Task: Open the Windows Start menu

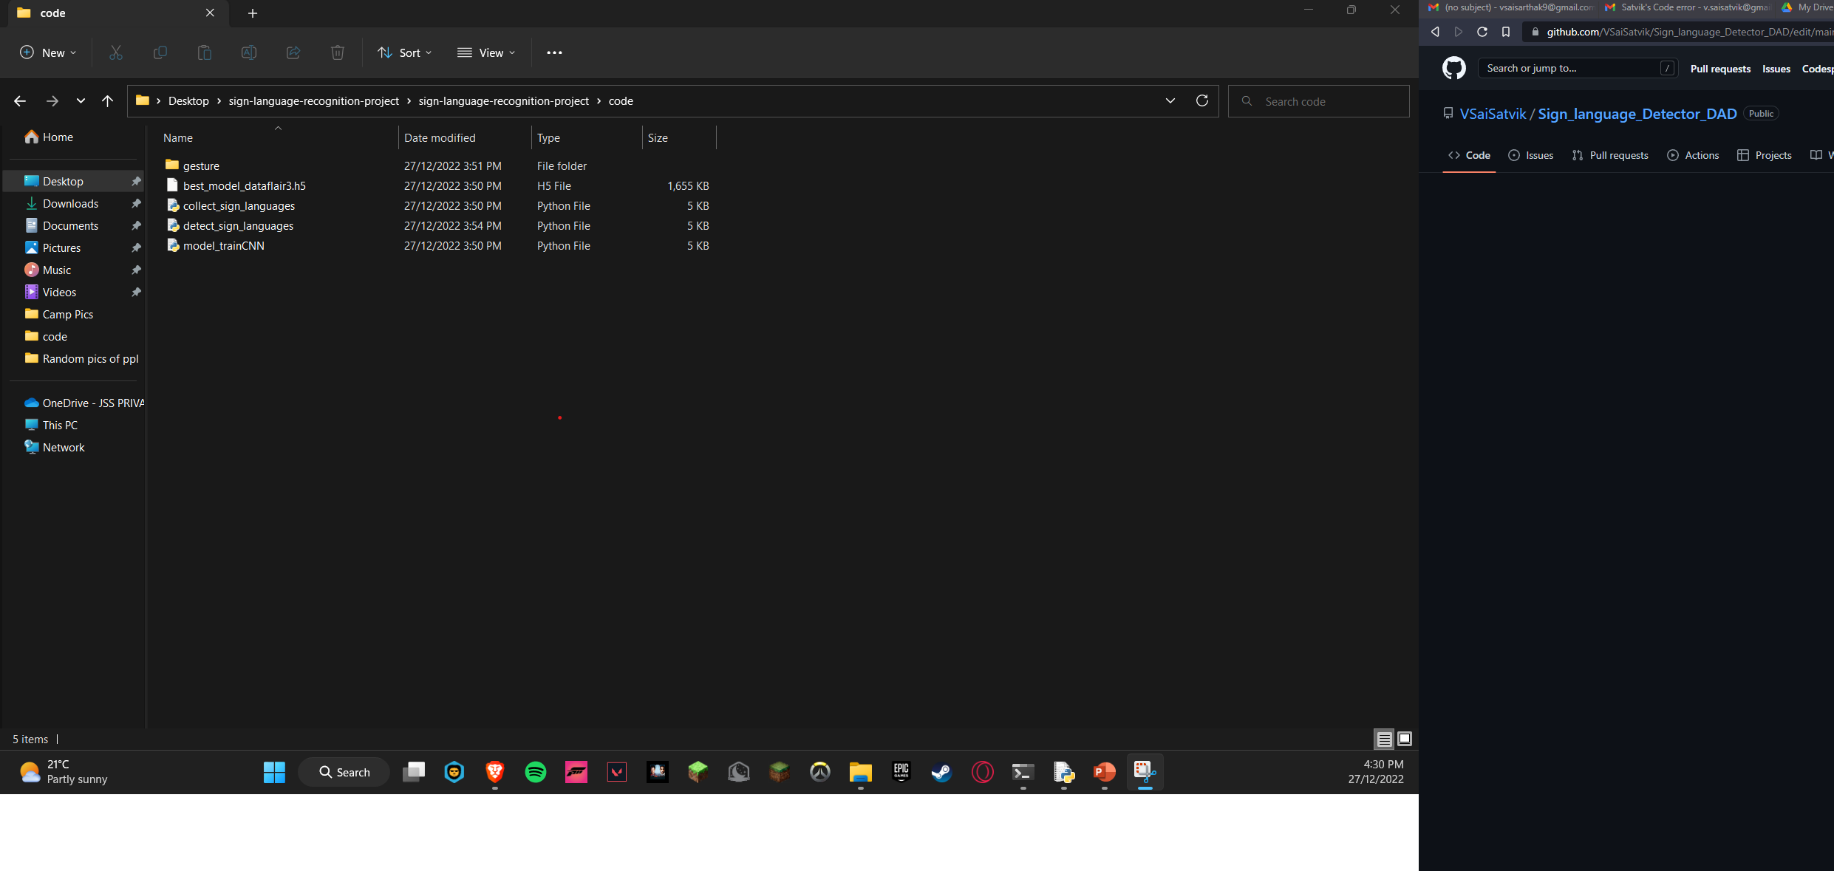Action: 273,772
